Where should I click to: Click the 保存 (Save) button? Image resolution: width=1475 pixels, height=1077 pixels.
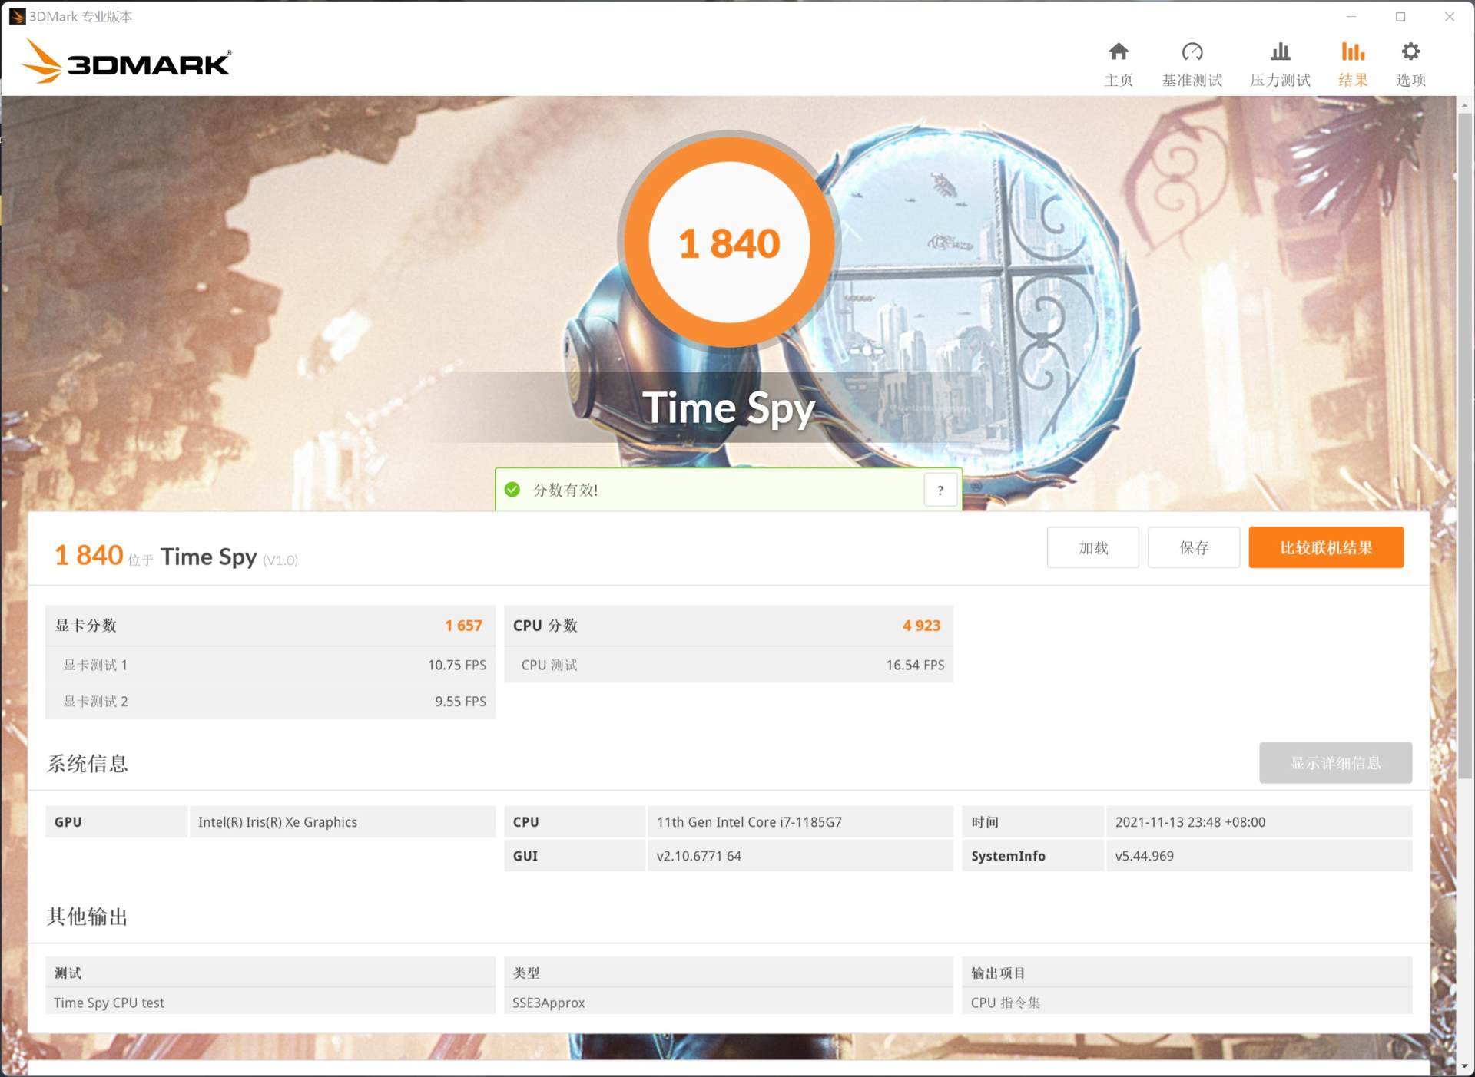[x=1194, y=547]
